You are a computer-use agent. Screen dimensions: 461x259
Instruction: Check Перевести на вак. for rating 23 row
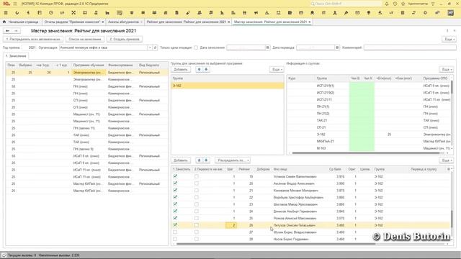197,204
